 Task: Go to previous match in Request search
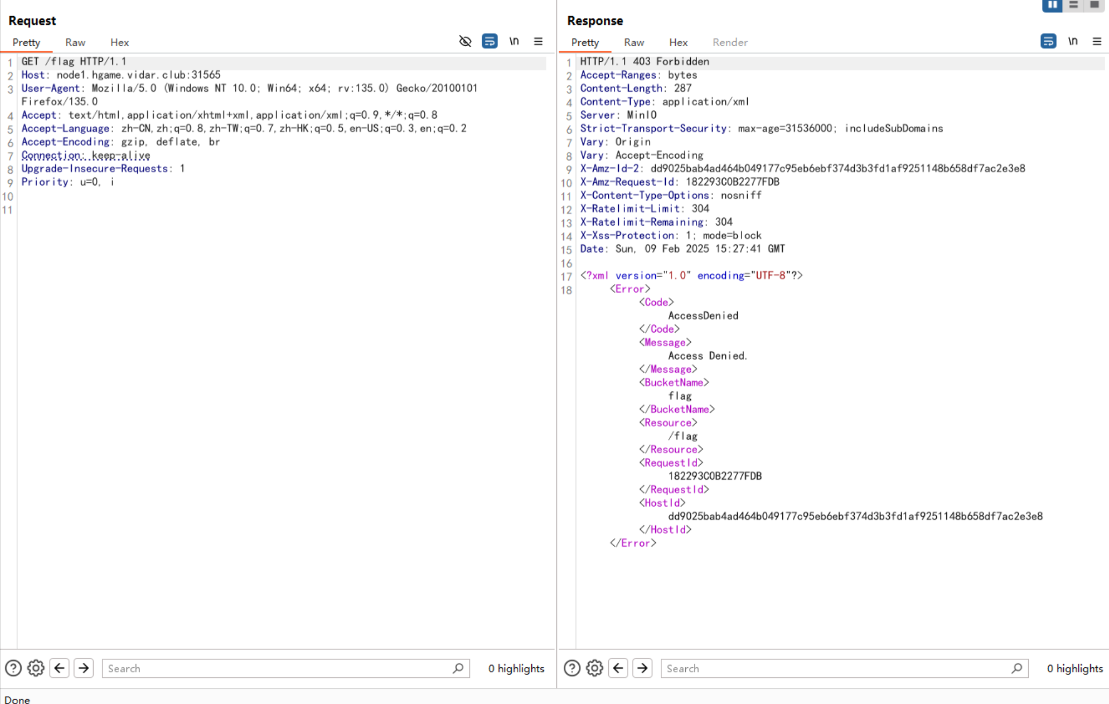(60, 668)
